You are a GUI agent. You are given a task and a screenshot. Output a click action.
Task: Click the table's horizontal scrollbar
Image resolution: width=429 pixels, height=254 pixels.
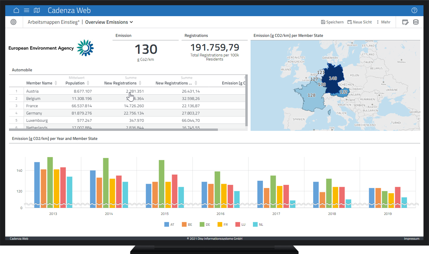pyautogui.click(x=113, y=130)
